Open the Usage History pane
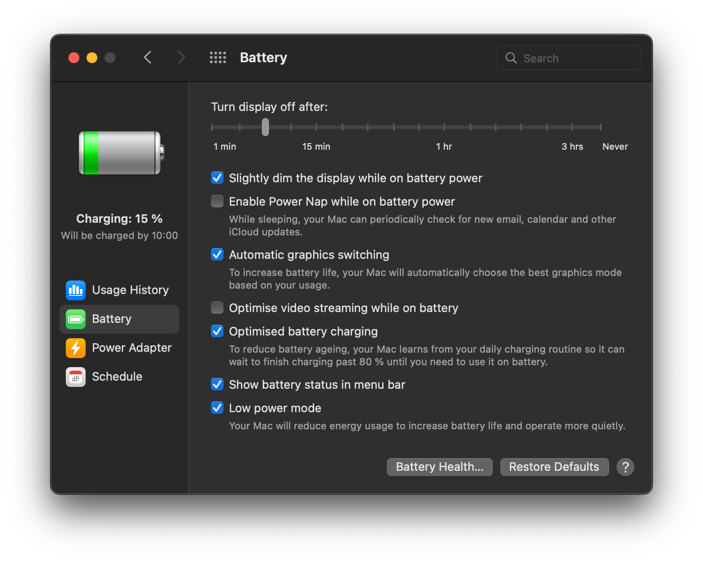Viewport: 703px width, 561px height. tap(130, 290)
